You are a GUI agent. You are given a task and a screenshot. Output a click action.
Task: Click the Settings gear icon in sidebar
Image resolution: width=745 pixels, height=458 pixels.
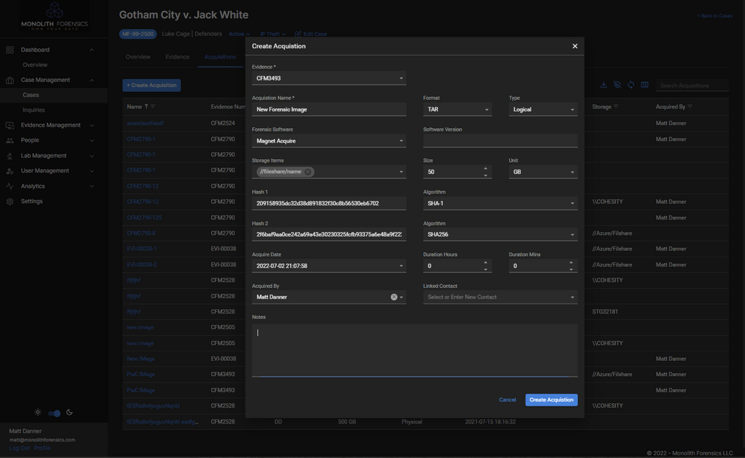point(10,201)
